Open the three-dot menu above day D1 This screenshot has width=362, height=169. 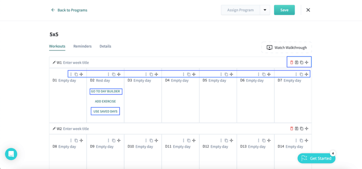(x=71, y=74)
